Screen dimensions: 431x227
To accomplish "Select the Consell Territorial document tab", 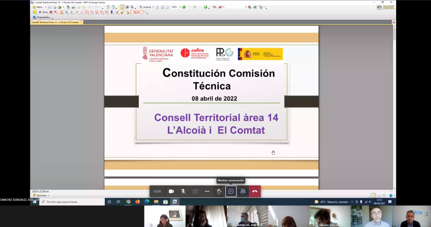I will [55, 22].
